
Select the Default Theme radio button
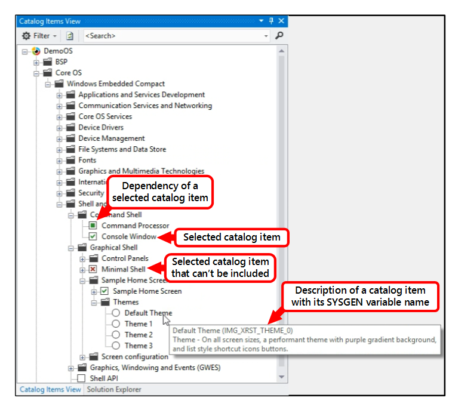116,313
